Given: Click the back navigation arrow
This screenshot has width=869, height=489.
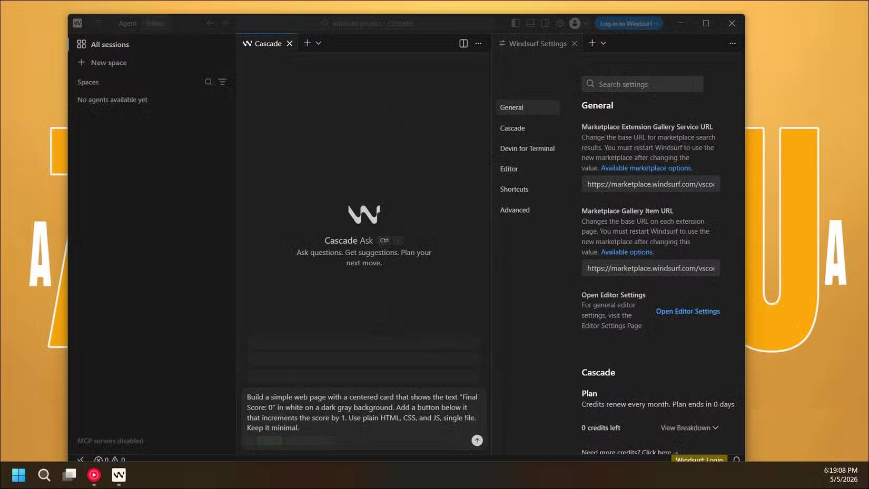Looking at the screenshot, I should pos(210,23).
